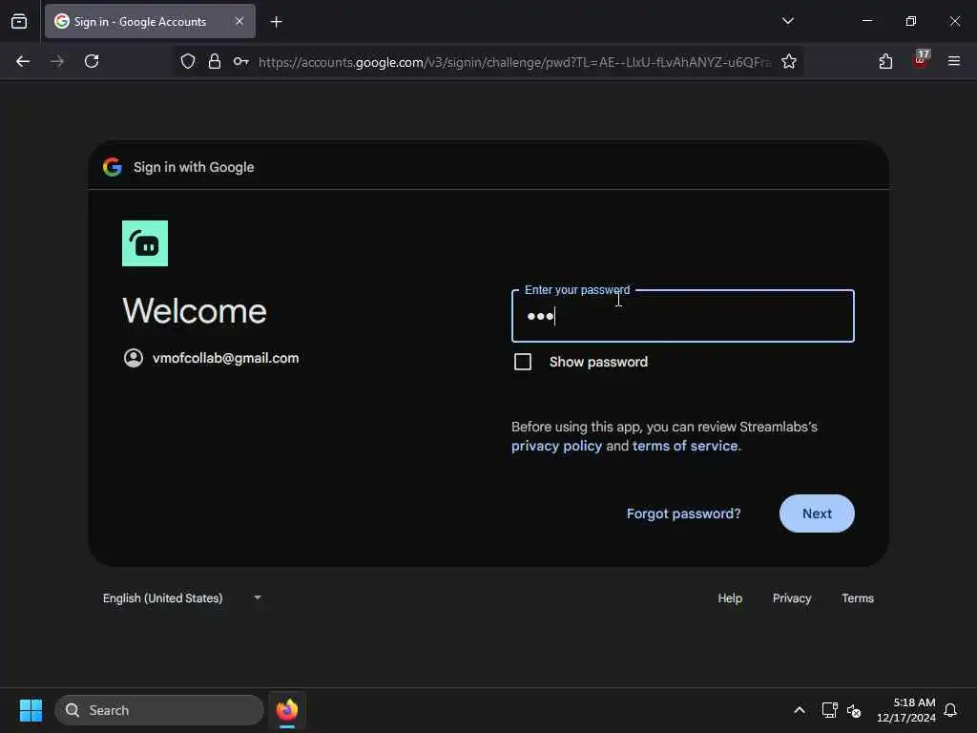Click the Google G logo
Image resolution: width=977 pixels, height=733 pixels.
tap(113, 167)
